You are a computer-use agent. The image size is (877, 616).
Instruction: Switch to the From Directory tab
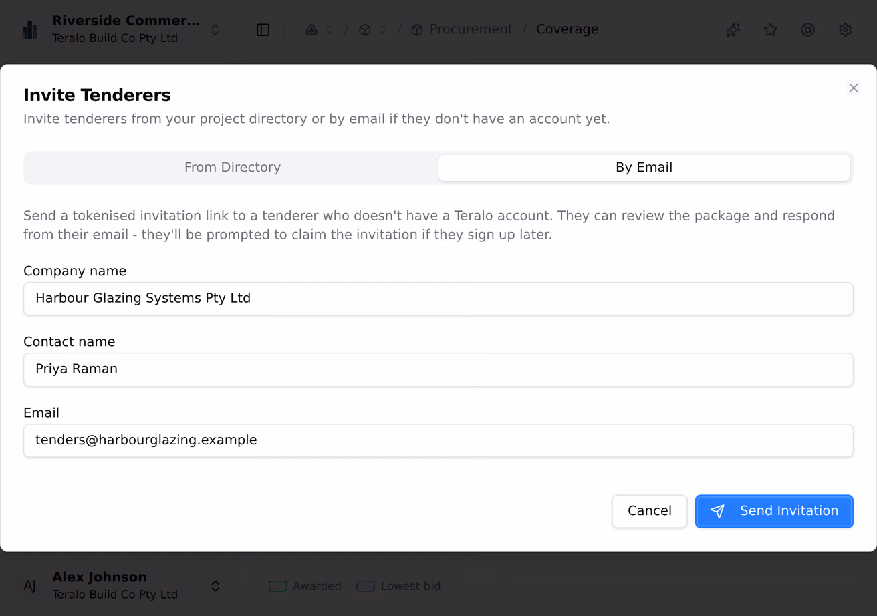point(233,168)
